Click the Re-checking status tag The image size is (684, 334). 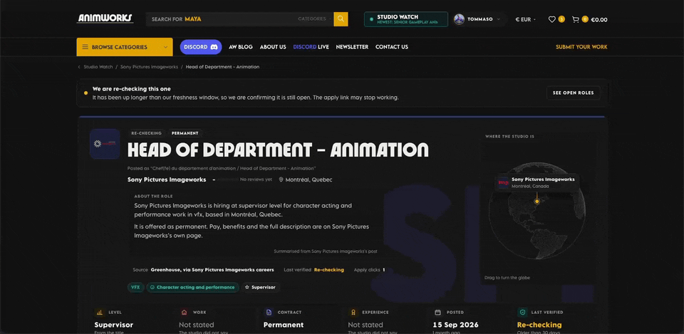coord(146,133)
